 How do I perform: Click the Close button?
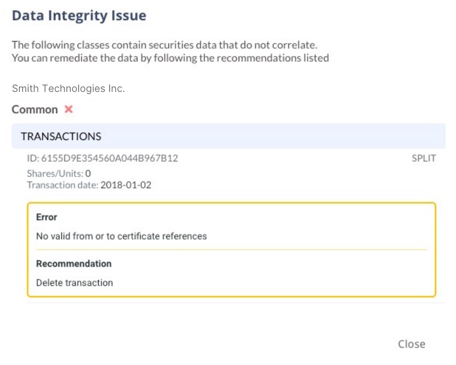[411, 344]
